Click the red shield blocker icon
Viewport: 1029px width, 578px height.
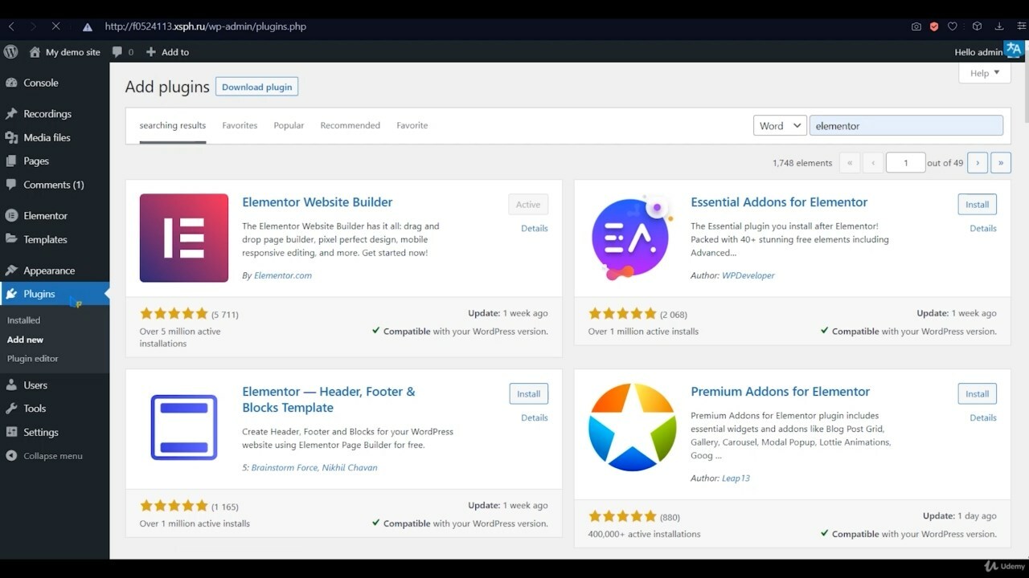[934, 26]
